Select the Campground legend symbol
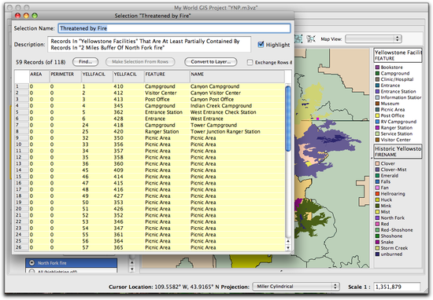Screen dimensions: 433x300 pos(377,73)
